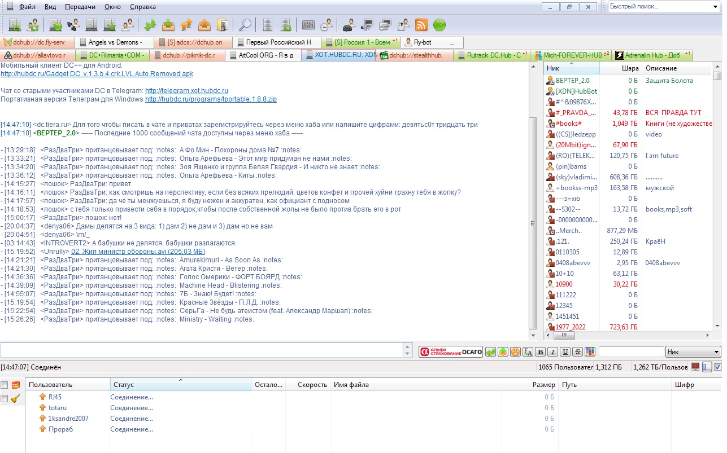Click the orange icon above the broom
Image resolution: width=727 pixels, height=453 pixels.
pos(16,385)
